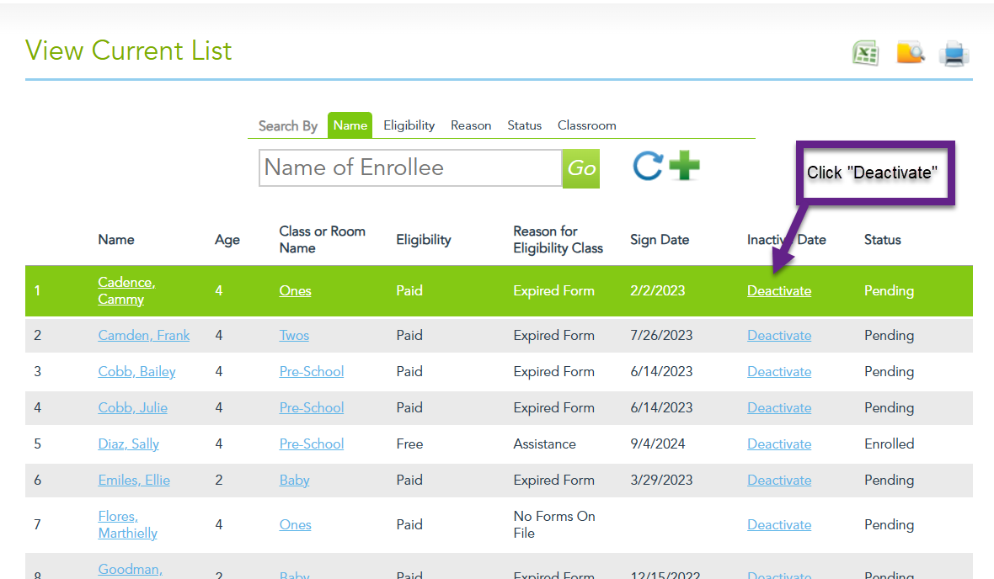This screenshot has height=579, width=994.
Task: Deactivate Diaz, Sally
Action: (779, 444)
